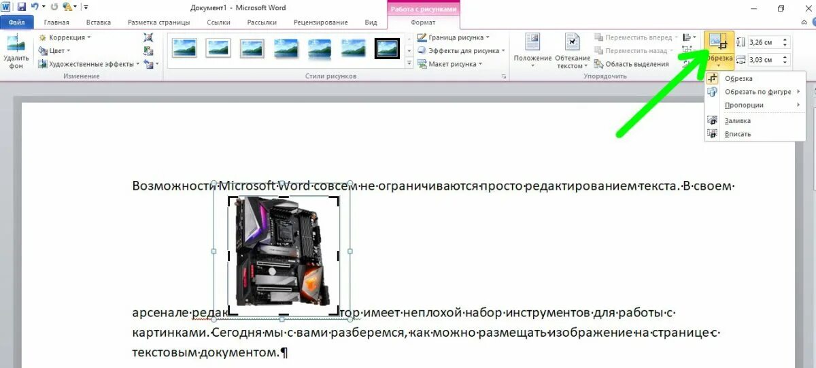The height and width of the screenshot is (368, 816).
Task: Expand the full picture styles gallery
Action: [409, 63]
